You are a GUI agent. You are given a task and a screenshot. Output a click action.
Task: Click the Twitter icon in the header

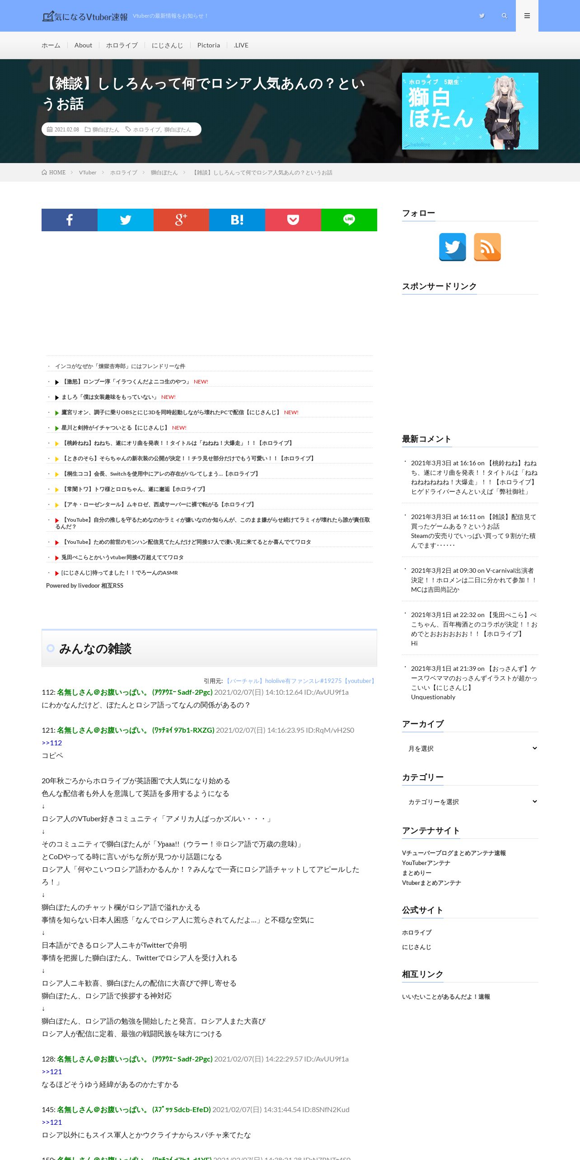tap(482, 16)
